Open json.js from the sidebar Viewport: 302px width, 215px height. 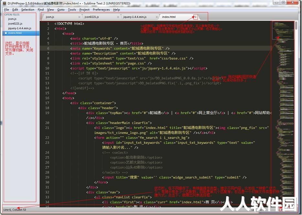pos(12,19)
